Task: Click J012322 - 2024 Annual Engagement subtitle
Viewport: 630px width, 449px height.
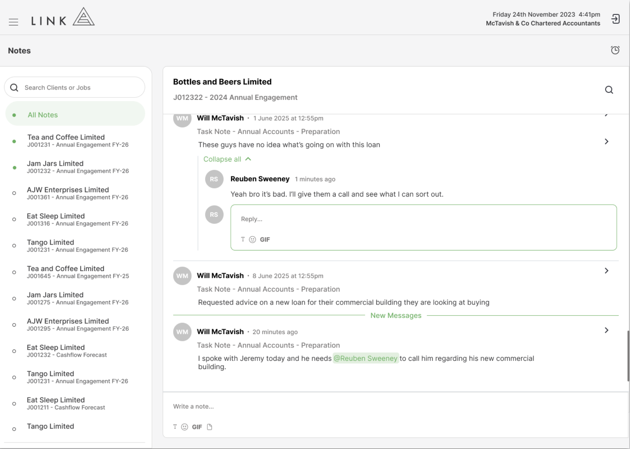Action: click(x=235, y=97)
